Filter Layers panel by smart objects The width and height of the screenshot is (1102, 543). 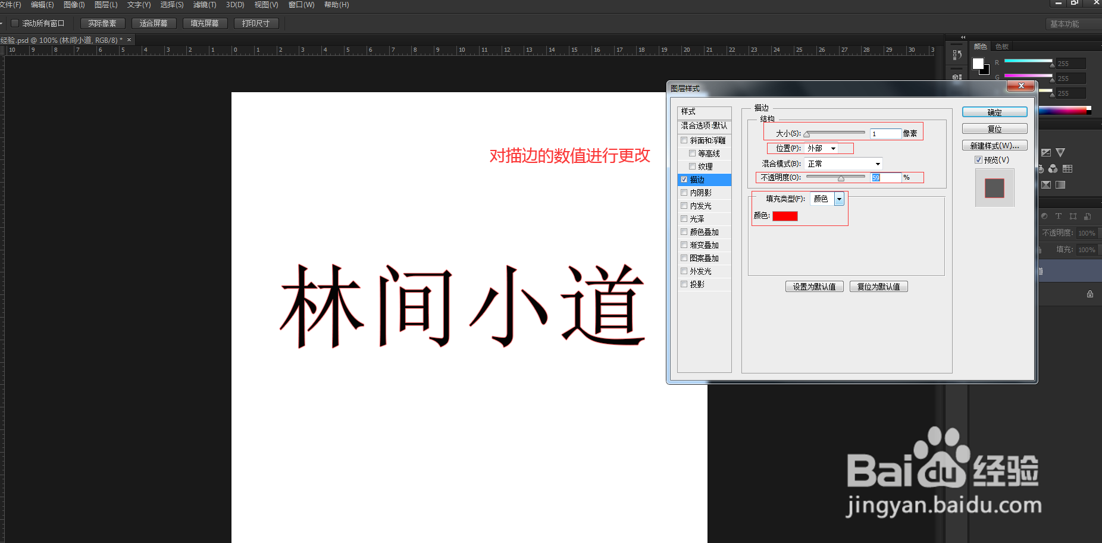[x=1087, y=216]
